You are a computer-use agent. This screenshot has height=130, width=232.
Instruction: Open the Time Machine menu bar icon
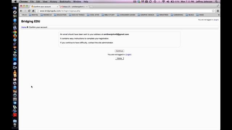(x=155, y=1)
